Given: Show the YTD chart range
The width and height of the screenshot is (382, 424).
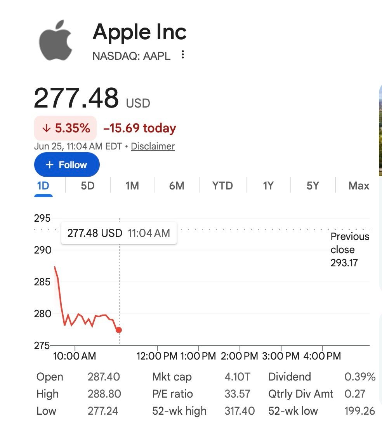Looking at the screenshot, I should 222,186.
